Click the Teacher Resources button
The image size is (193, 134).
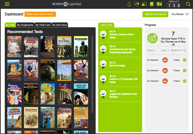click(x=155, y=14)
